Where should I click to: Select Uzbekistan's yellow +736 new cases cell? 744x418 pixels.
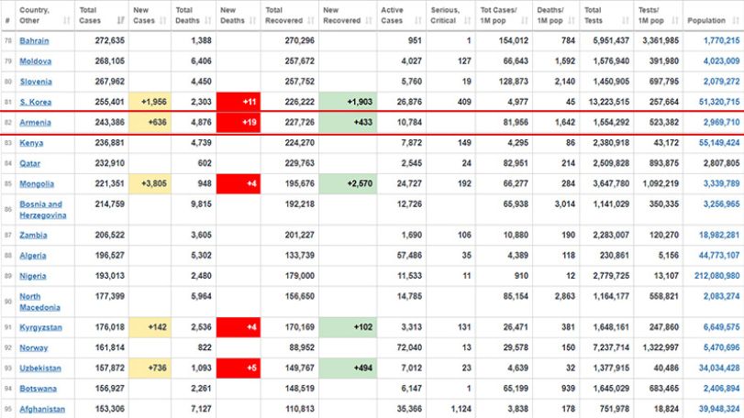pos(150,368)
